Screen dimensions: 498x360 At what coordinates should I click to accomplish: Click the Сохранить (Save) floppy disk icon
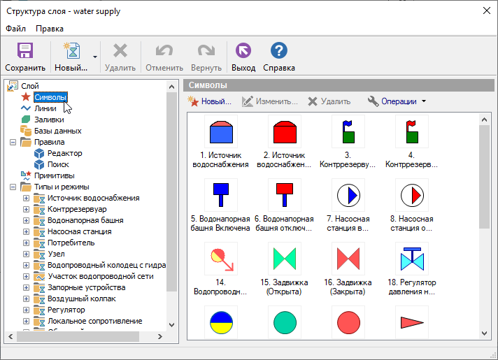(x=25, y=51)
